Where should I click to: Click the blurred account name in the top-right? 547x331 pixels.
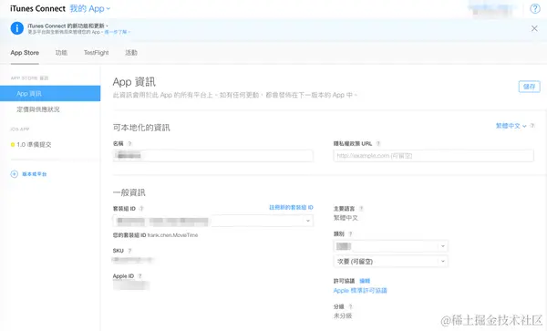(493, 10)
